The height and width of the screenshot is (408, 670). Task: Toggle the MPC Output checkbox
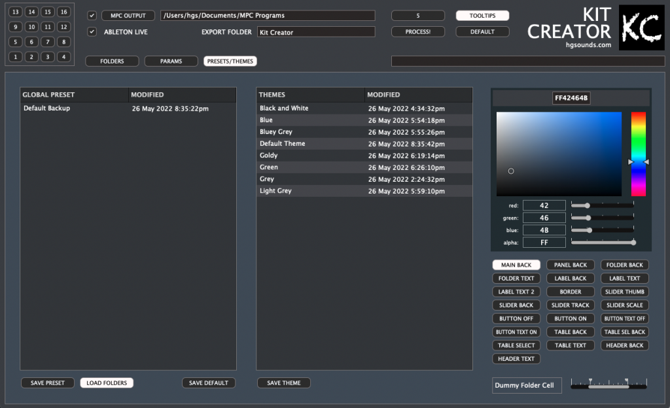point(92,15)
